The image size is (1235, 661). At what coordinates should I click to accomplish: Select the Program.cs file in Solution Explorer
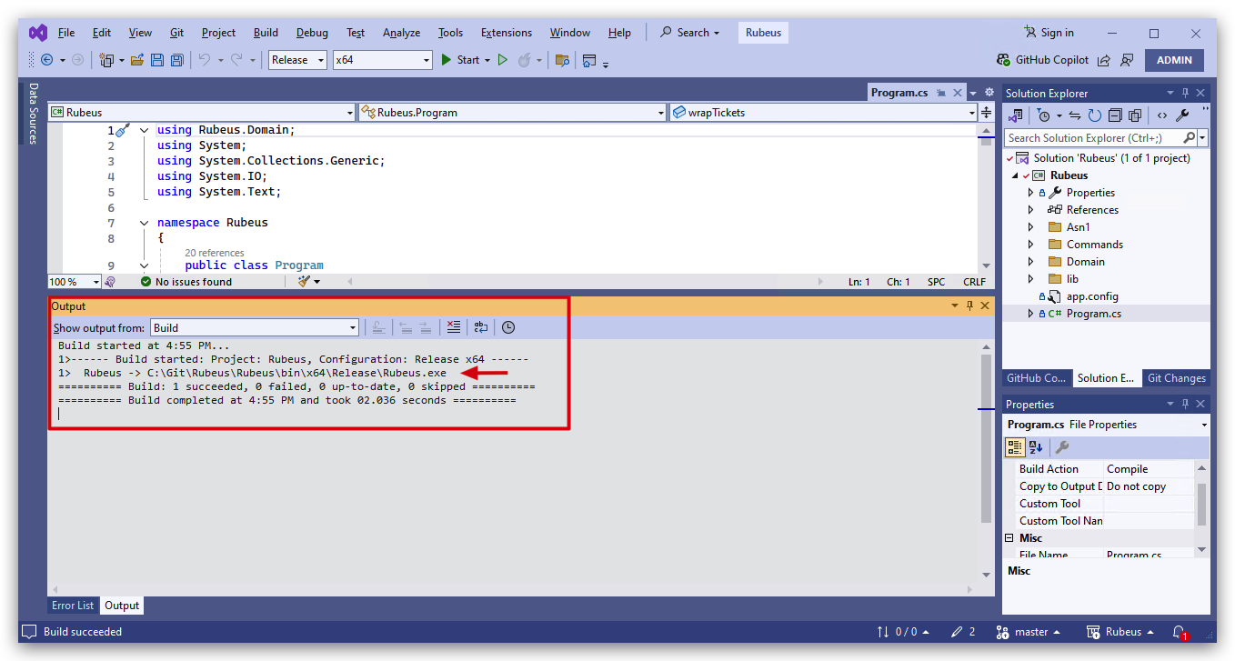[x=1094, y=314]
